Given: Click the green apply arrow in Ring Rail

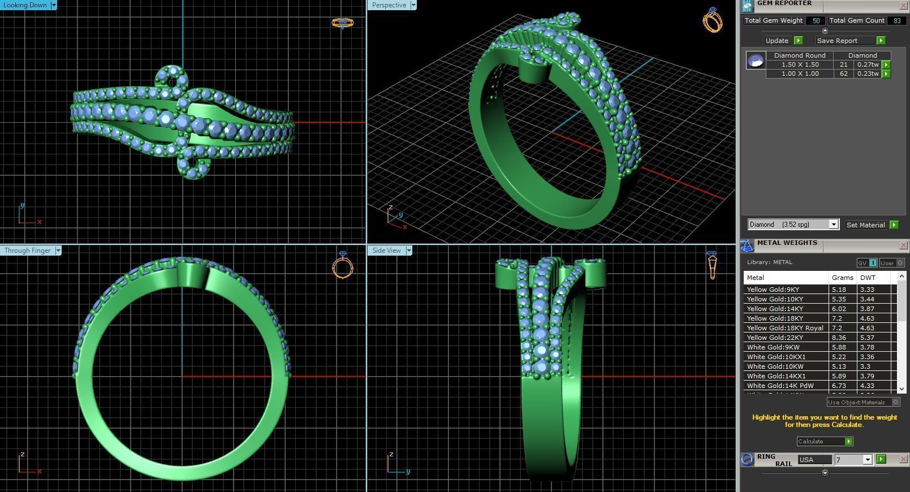Looking at the screenshot, I should (x=881, y=459).
